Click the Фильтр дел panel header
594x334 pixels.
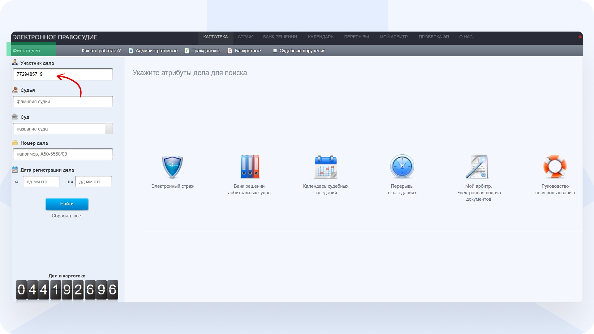[x=26, y=51]
